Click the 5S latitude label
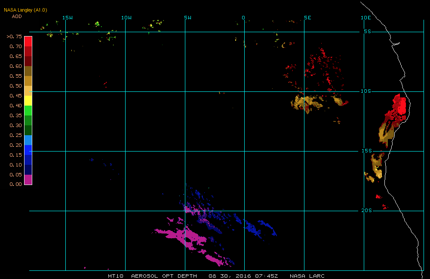430x279 pixels. (x=368, y=31)
